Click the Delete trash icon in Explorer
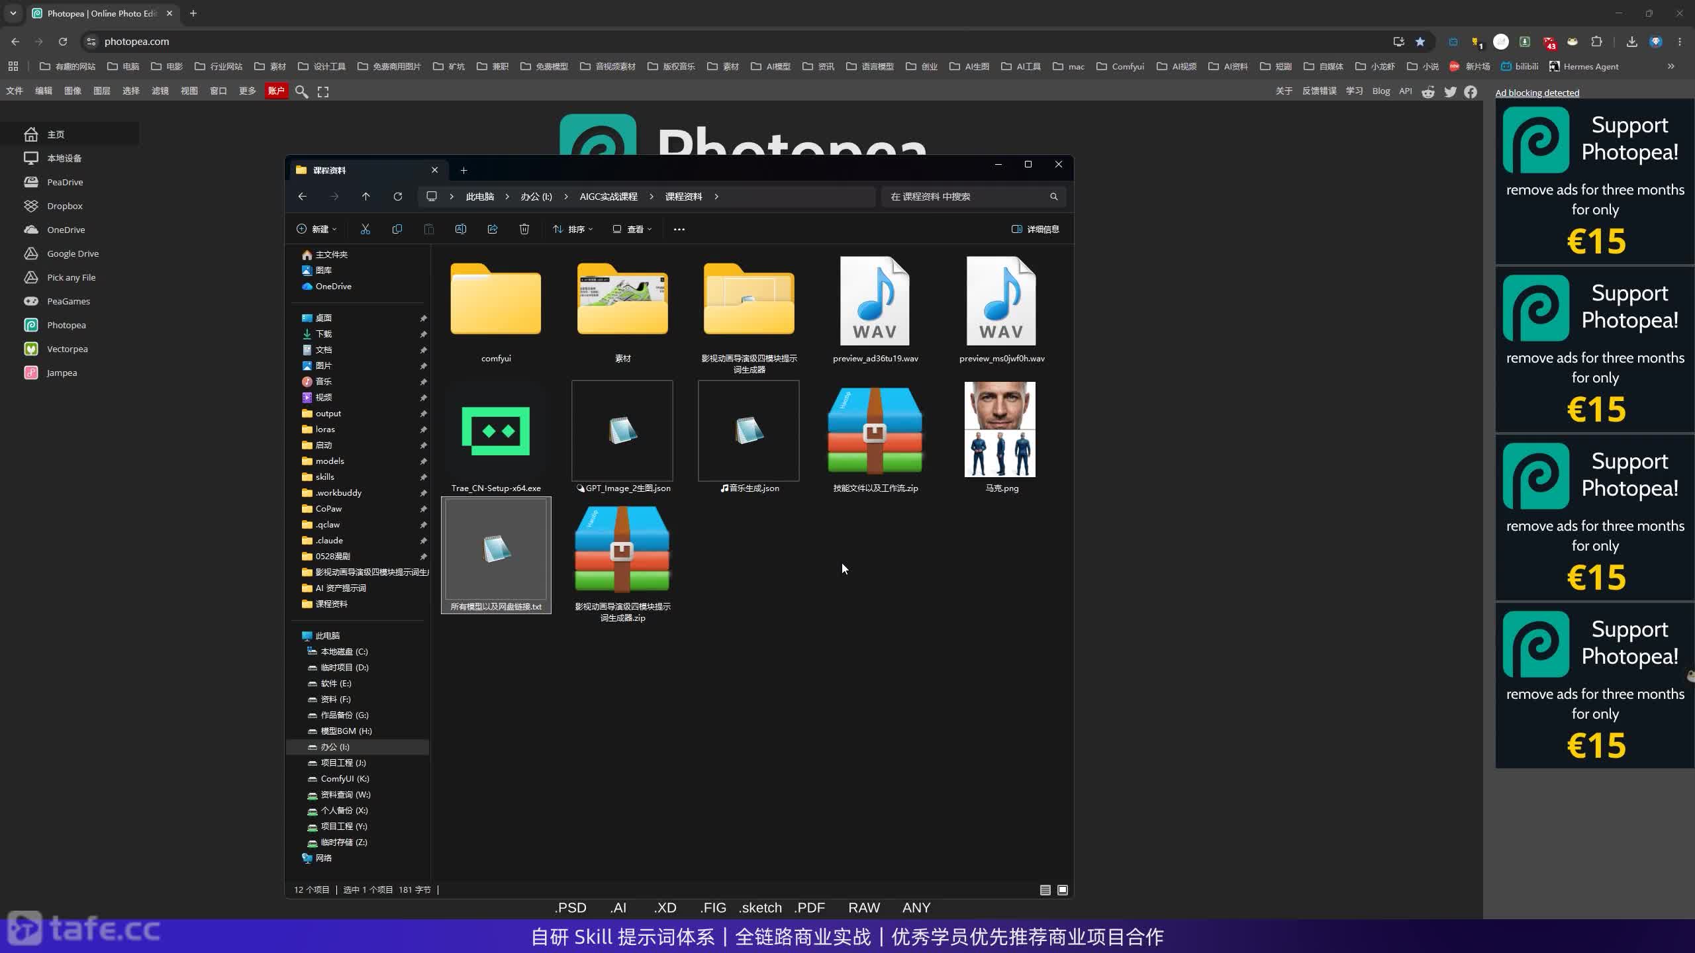1695x953 pixels. (x=524, y=229)
